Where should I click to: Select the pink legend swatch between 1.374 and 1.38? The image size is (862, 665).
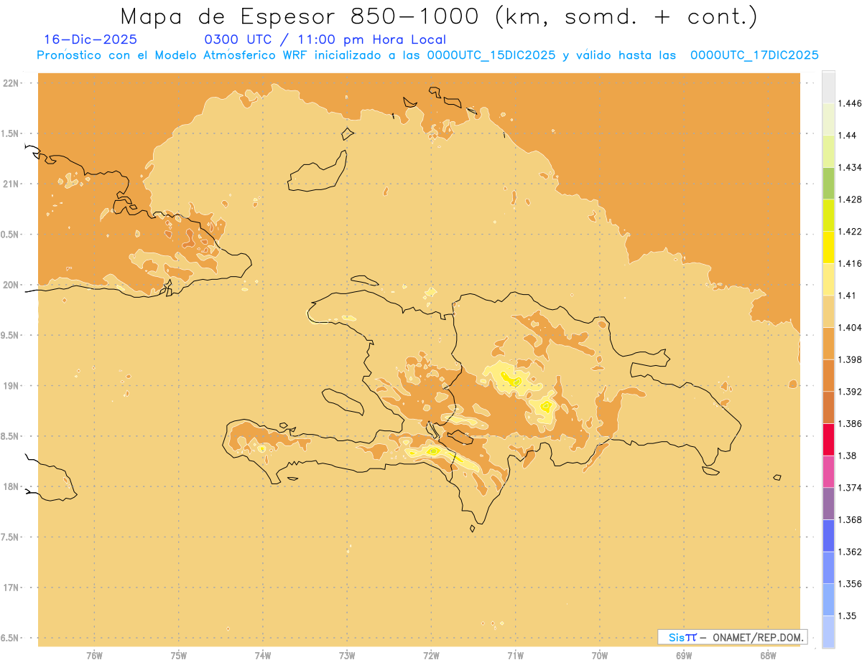(x=828, y=471)
